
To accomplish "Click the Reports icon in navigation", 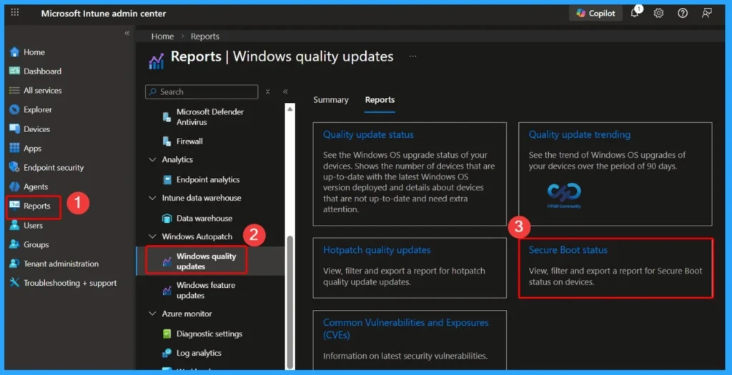I will coord(14,206).
